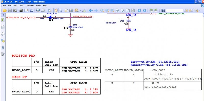Open the comments panel in sidebar
Image resolution: width=204 pixels, height=101 pixels.
(3, 41)
